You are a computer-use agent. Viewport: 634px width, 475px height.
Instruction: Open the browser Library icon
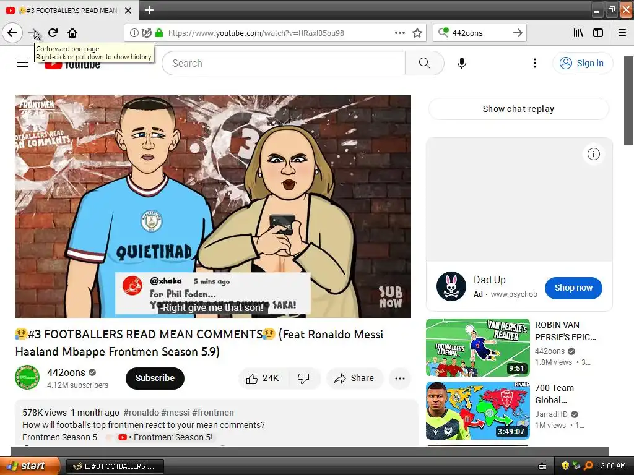coord(578,33)
